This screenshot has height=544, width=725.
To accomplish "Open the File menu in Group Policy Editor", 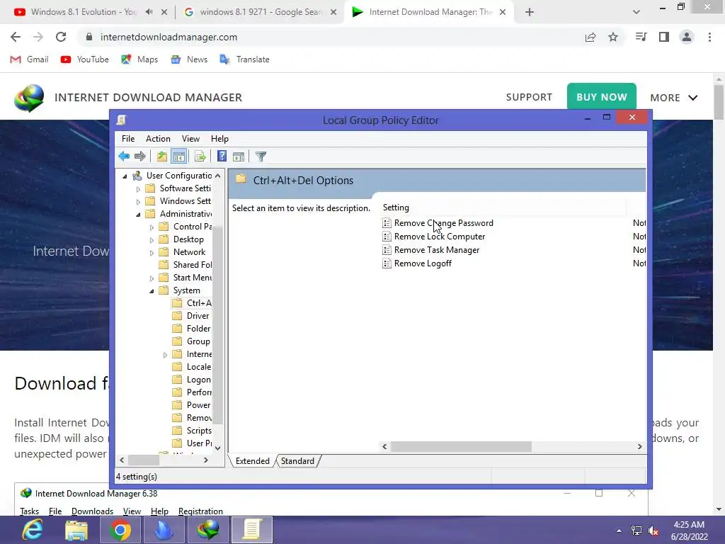I will [x=128, y=139].
